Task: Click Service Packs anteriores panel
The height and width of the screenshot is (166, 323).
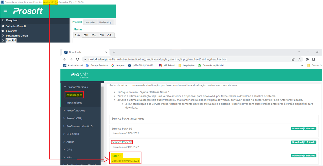Action: click(x=214, y=119)
